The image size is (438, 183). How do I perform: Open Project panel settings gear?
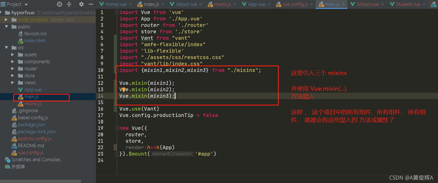tap(81, 4)
